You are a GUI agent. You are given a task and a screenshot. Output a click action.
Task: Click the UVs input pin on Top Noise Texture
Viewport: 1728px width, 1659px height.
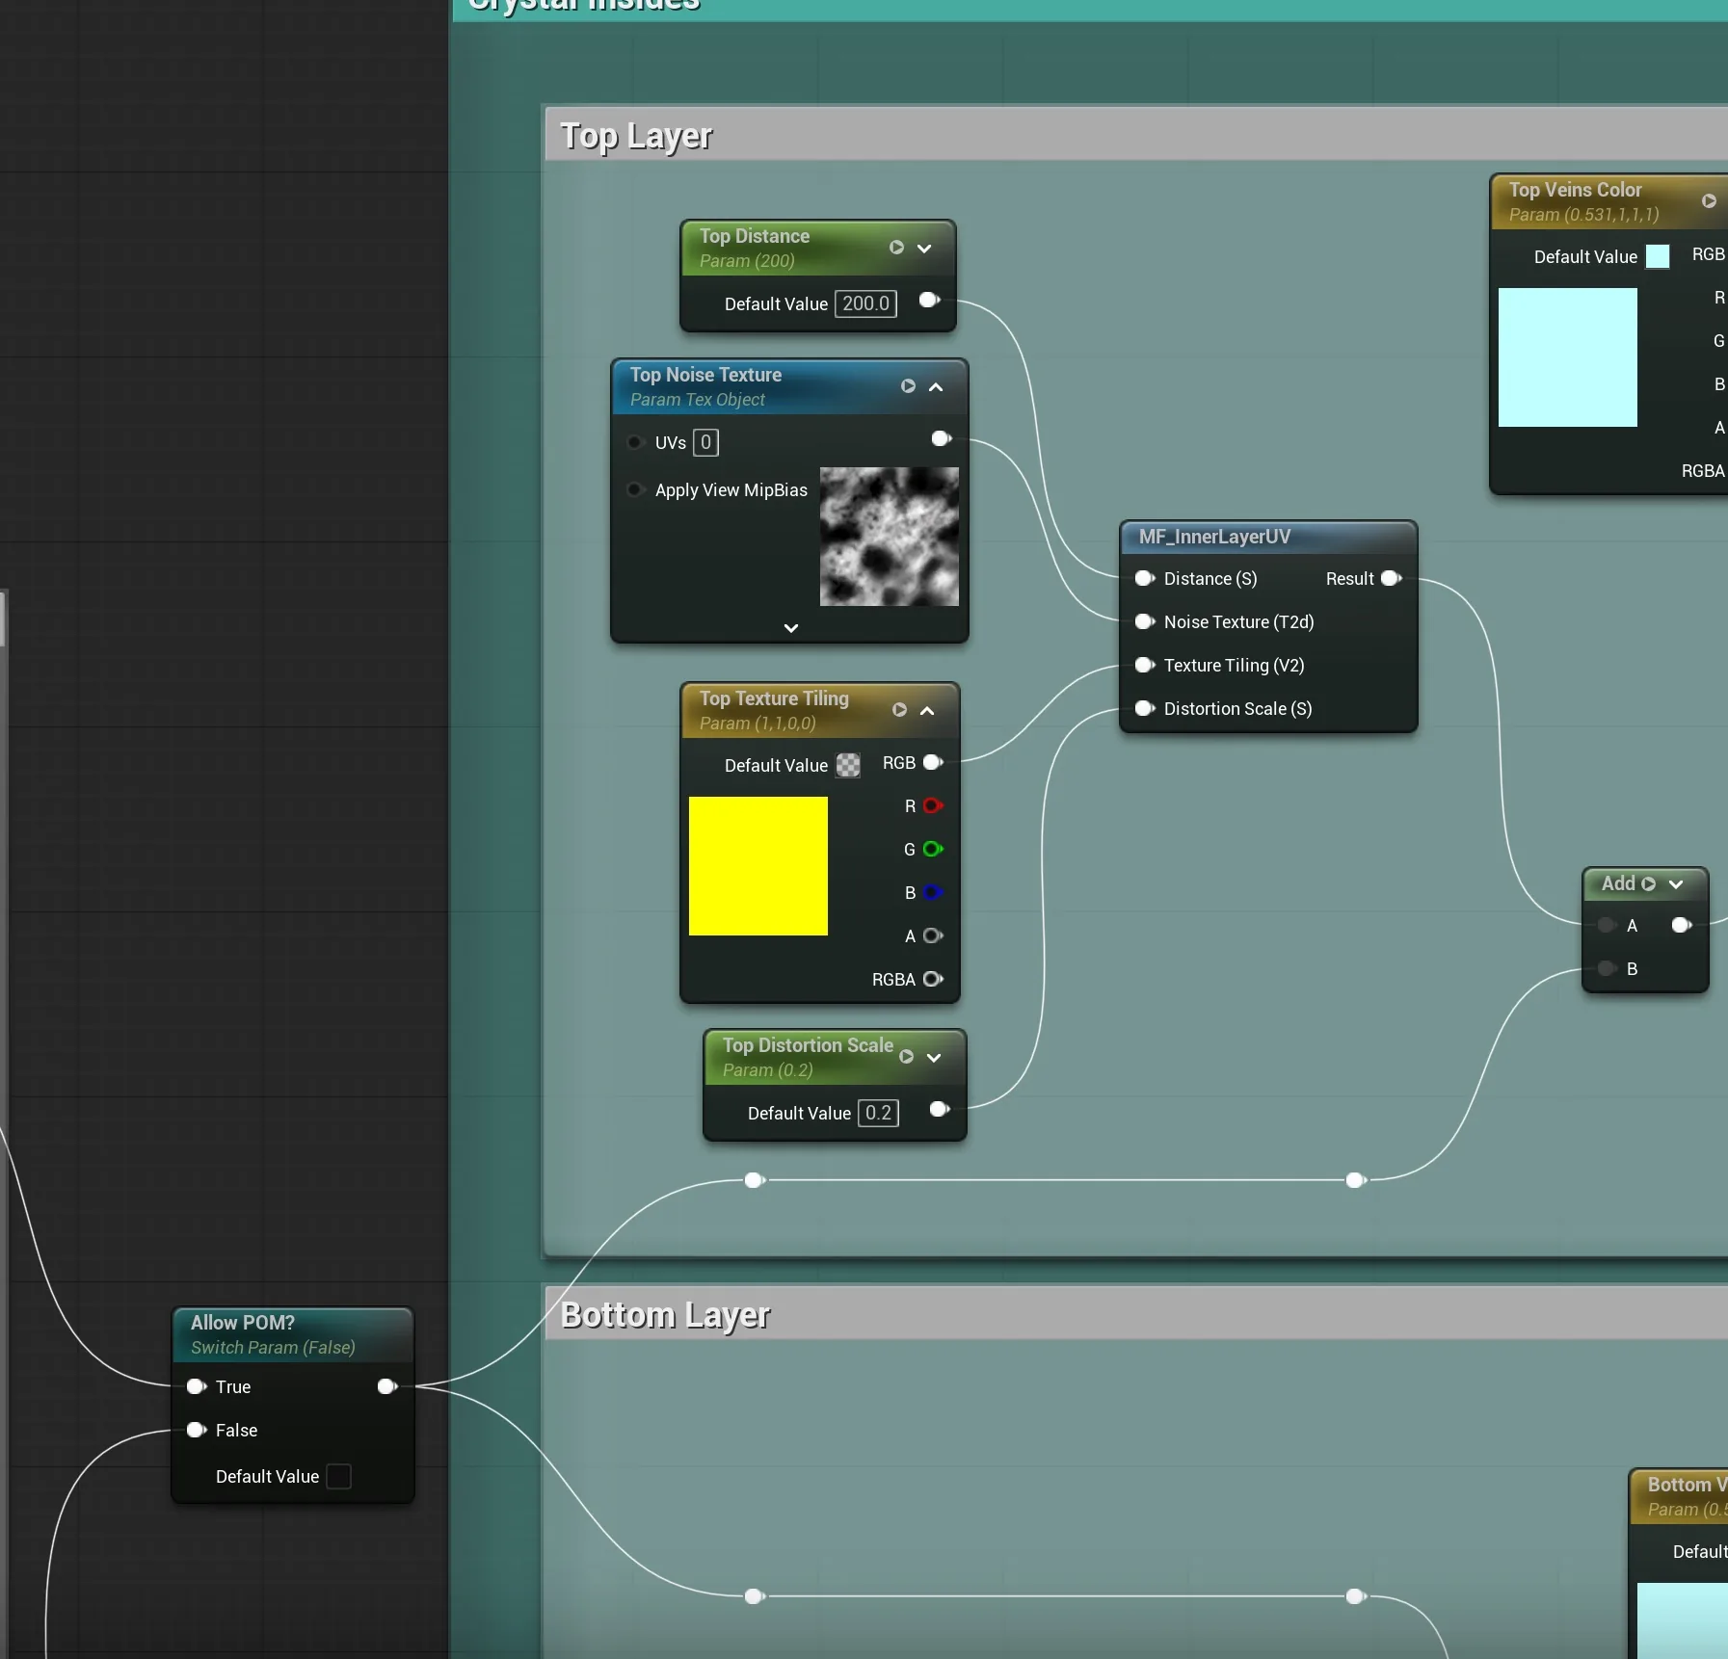tap(635, 442)
